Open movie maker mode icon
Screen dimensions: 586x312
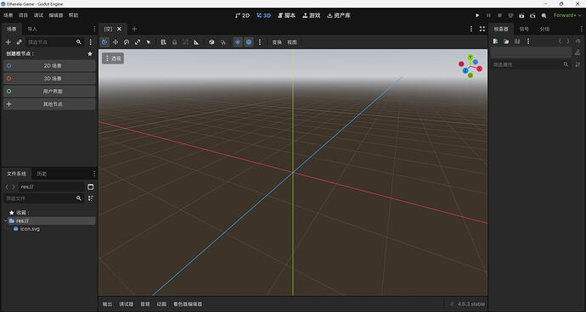click(544, 15)
